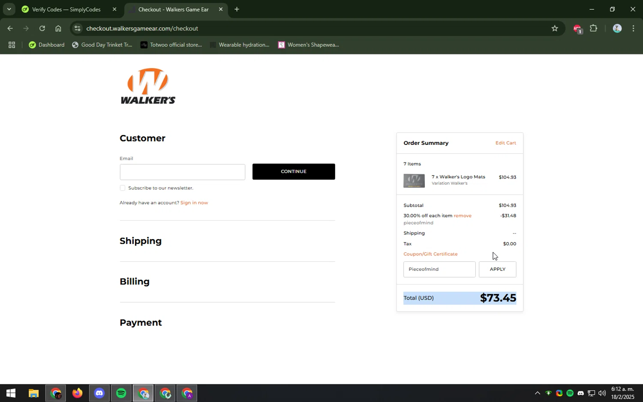The width and height of the screenshot is (643, 402).
Task: Open a new browser tab
Action: coord(237,9)
